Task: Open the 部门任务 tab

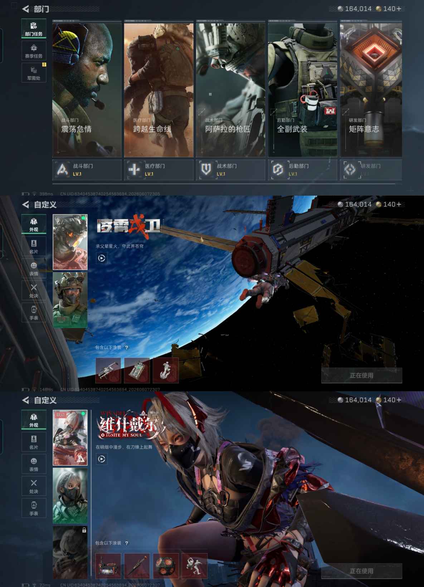Action: 34,29
